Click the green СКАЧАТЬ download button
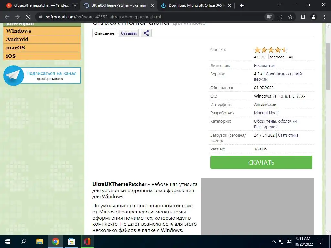Image resolution: width=331 pixels, height=248 pixels. click(x=261, y=162)
